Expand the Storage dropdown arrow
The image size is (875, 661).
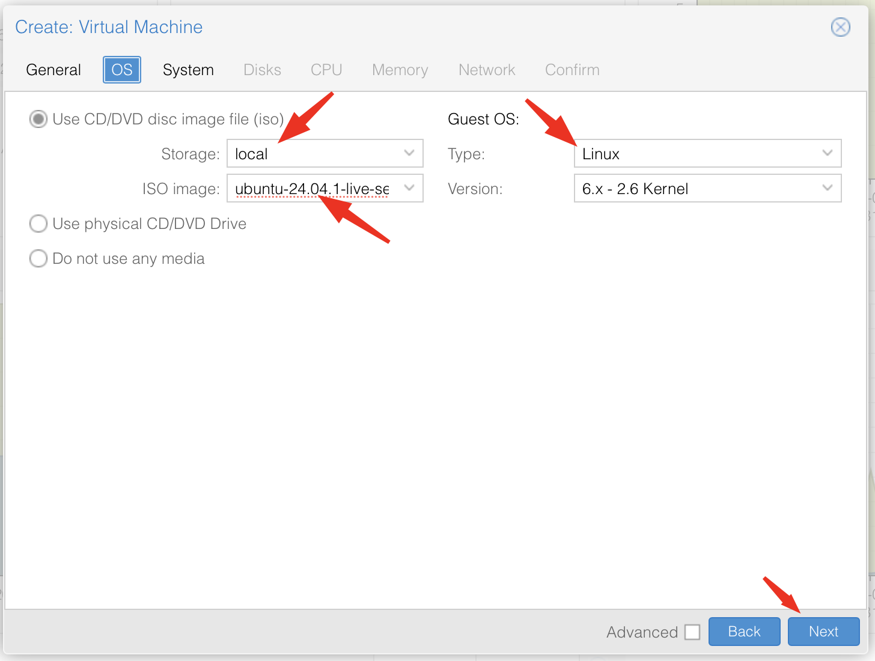[x=409, y=153]
